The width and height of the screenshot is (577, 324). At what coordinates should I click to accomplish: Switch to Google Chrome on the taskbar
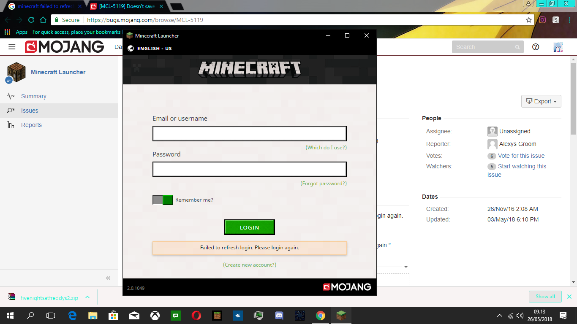(x=321, y=315)
